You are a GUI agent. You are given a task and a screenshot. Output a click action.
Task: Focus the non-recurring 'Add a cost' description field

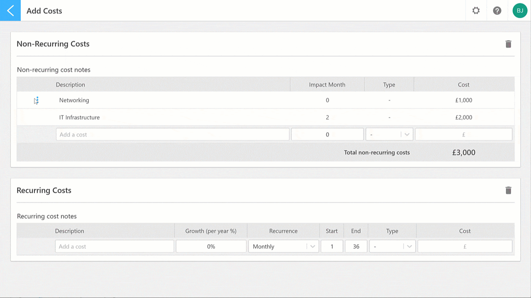click(x=173, y=135)
